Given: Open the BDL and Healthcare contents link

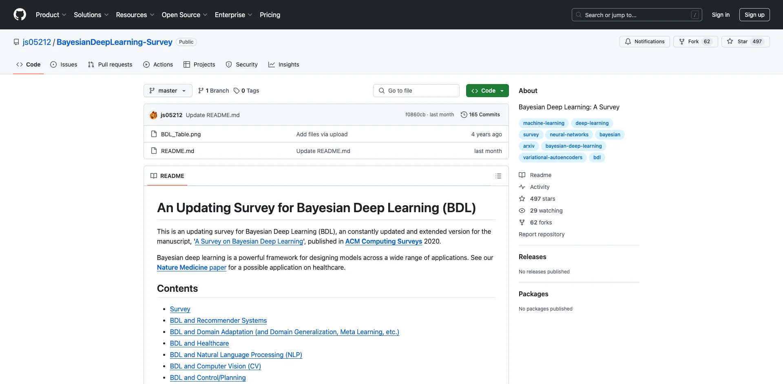Looking at the screenshot, I should coord(199,344).
